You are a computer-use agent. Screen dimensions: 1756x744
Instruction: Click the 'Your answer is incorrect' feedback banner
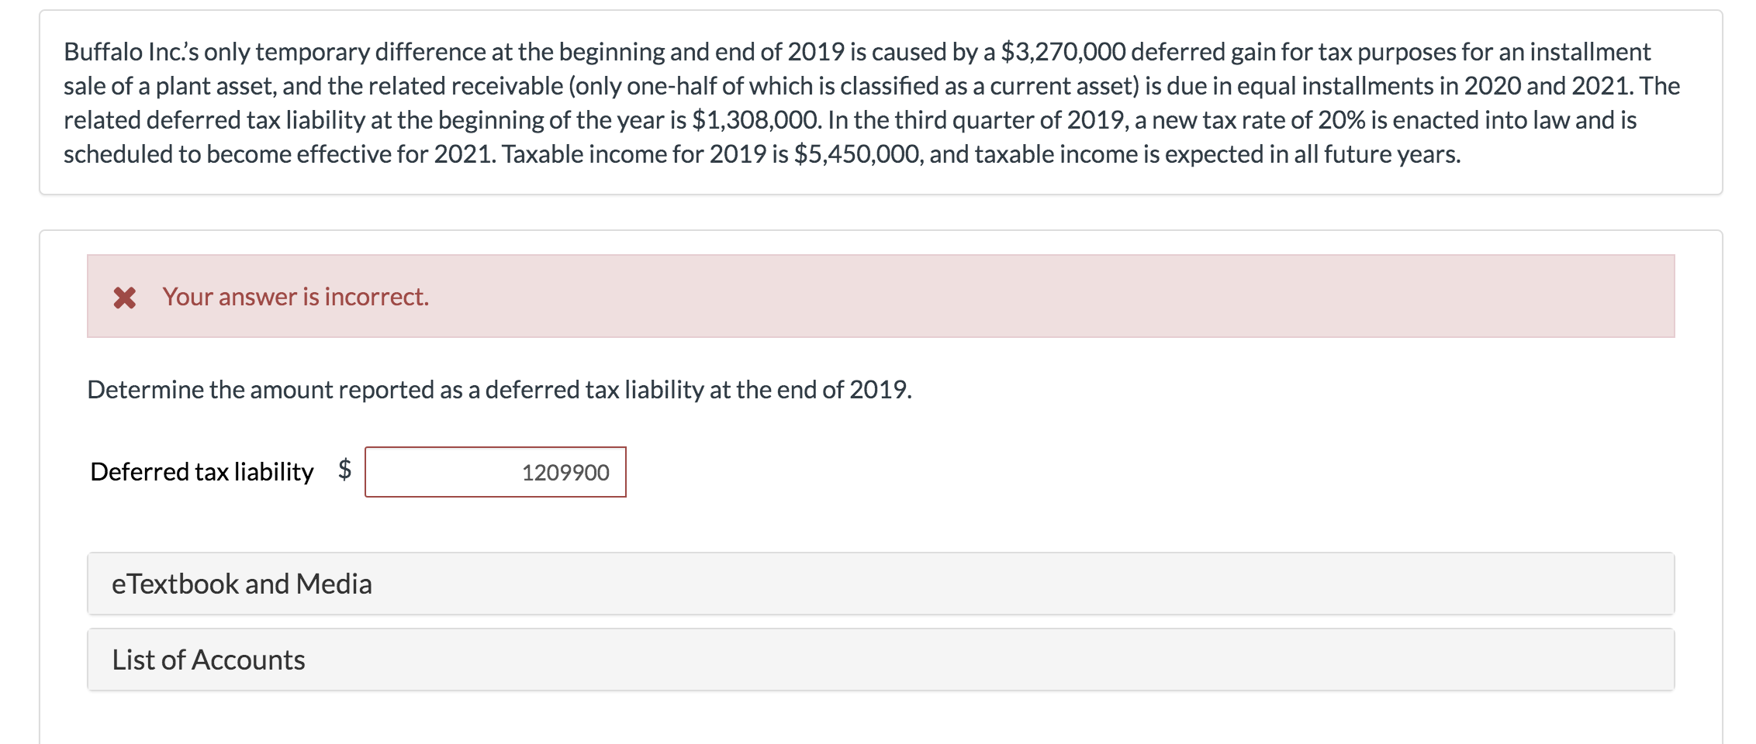tap(876, 296)
